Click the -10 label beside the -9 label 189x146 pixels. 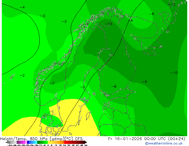tap(174, 73)
